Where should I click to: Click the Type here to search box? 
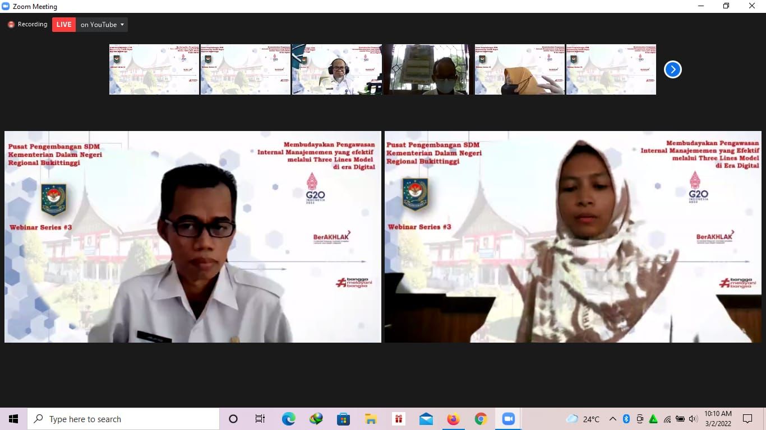point(123,419)
